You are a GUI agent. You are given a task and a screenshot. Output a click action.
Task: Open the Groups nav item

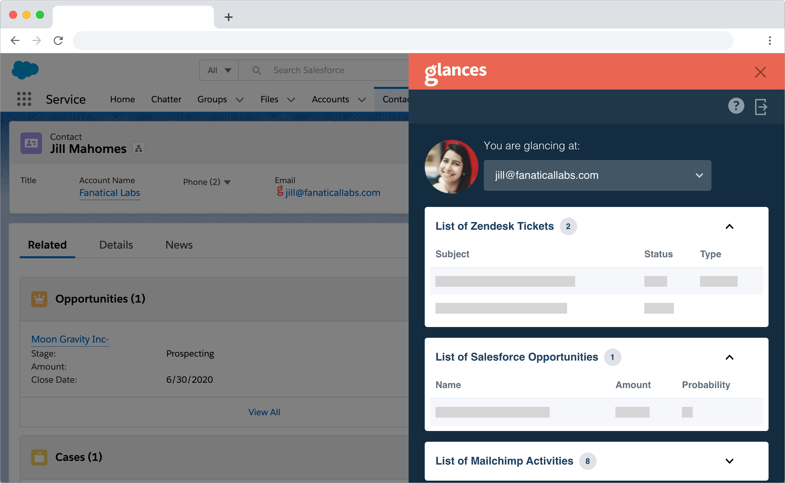tap(212, 99)
